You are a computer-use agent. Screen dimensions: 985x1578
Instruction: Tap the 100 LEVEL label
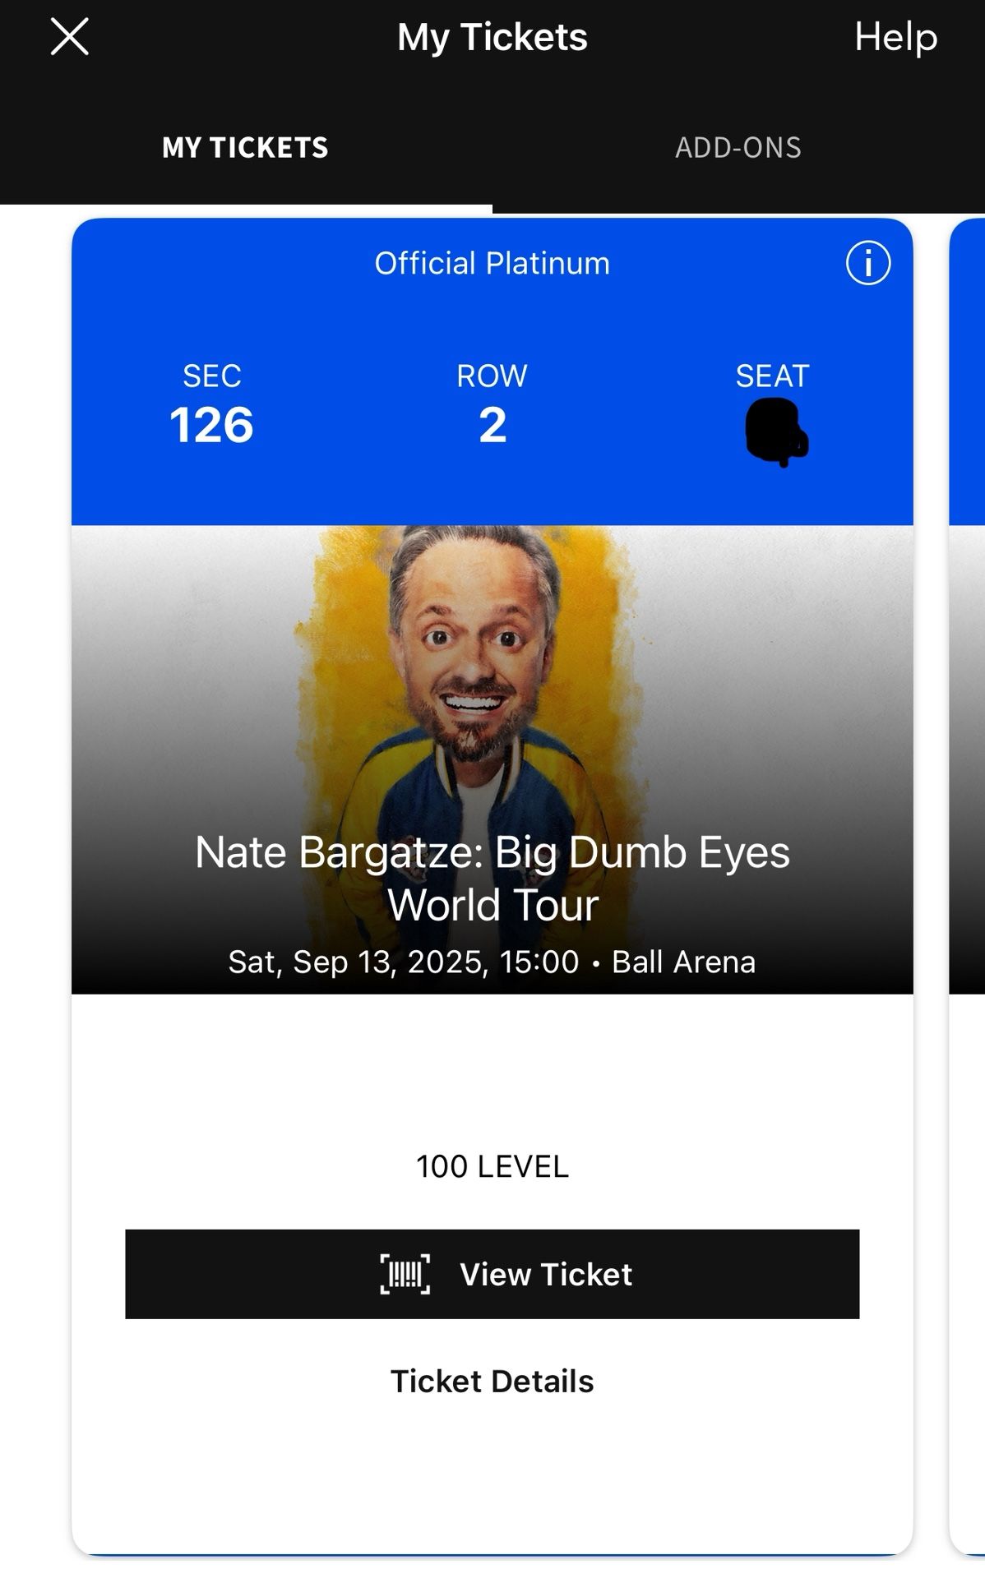(492, 1166)
